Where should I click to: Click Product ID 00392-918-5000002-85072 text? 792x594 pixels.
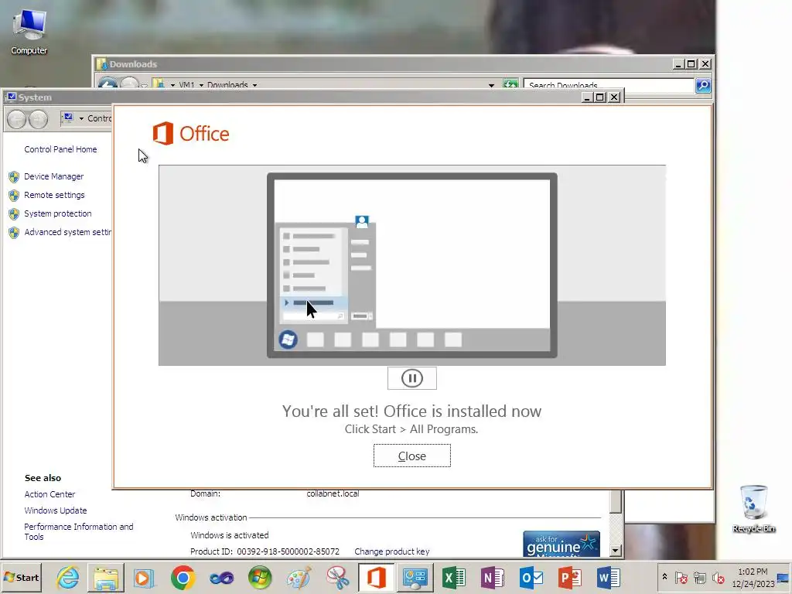pyautogui.click(x=265, y=551)
